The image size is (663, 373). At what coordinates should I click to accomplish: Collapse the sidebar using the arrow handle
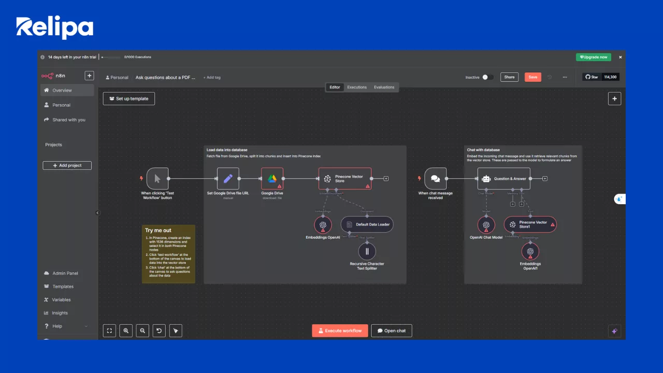(x=97, y=213)
